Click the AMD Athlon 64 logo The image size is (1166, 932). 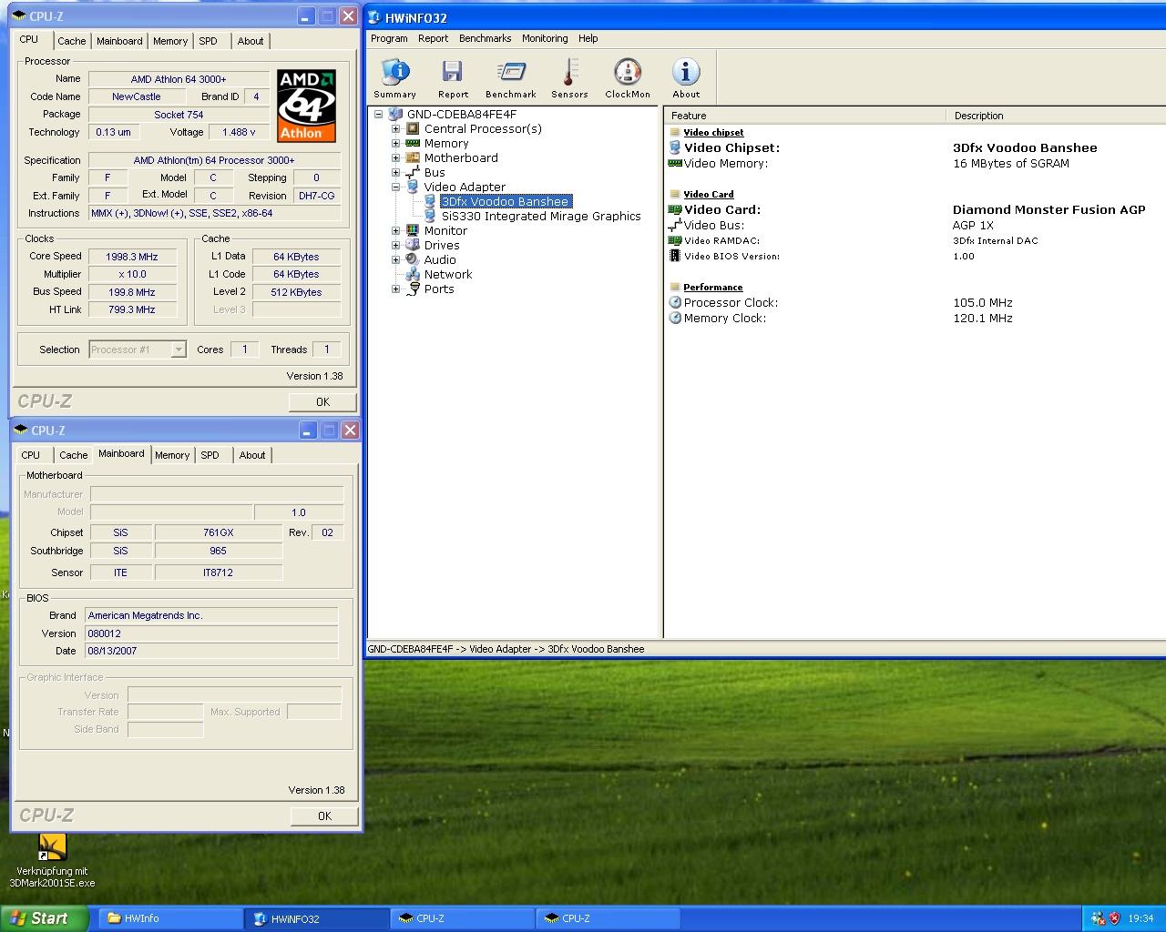pos(306,106)
